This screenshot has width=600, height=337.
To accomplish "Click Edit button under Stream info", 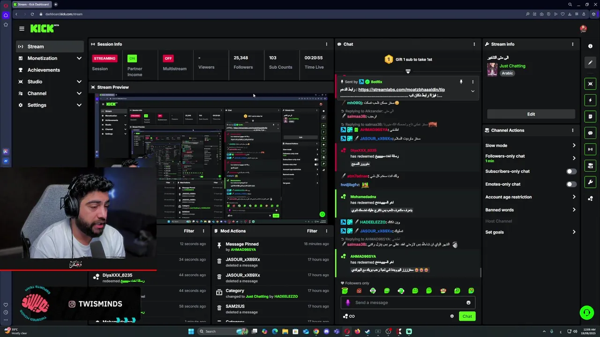I will coord(531,114).
